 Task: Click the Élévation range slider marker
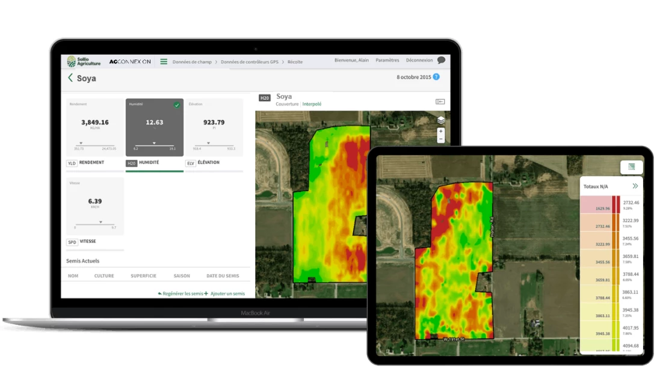tap(208, 143)
